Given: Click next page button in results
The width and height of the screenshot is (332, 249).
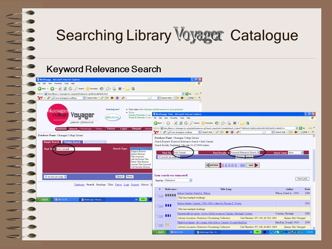Looking at the screenshot, I should pyautogui.click(x=252, y=165).
